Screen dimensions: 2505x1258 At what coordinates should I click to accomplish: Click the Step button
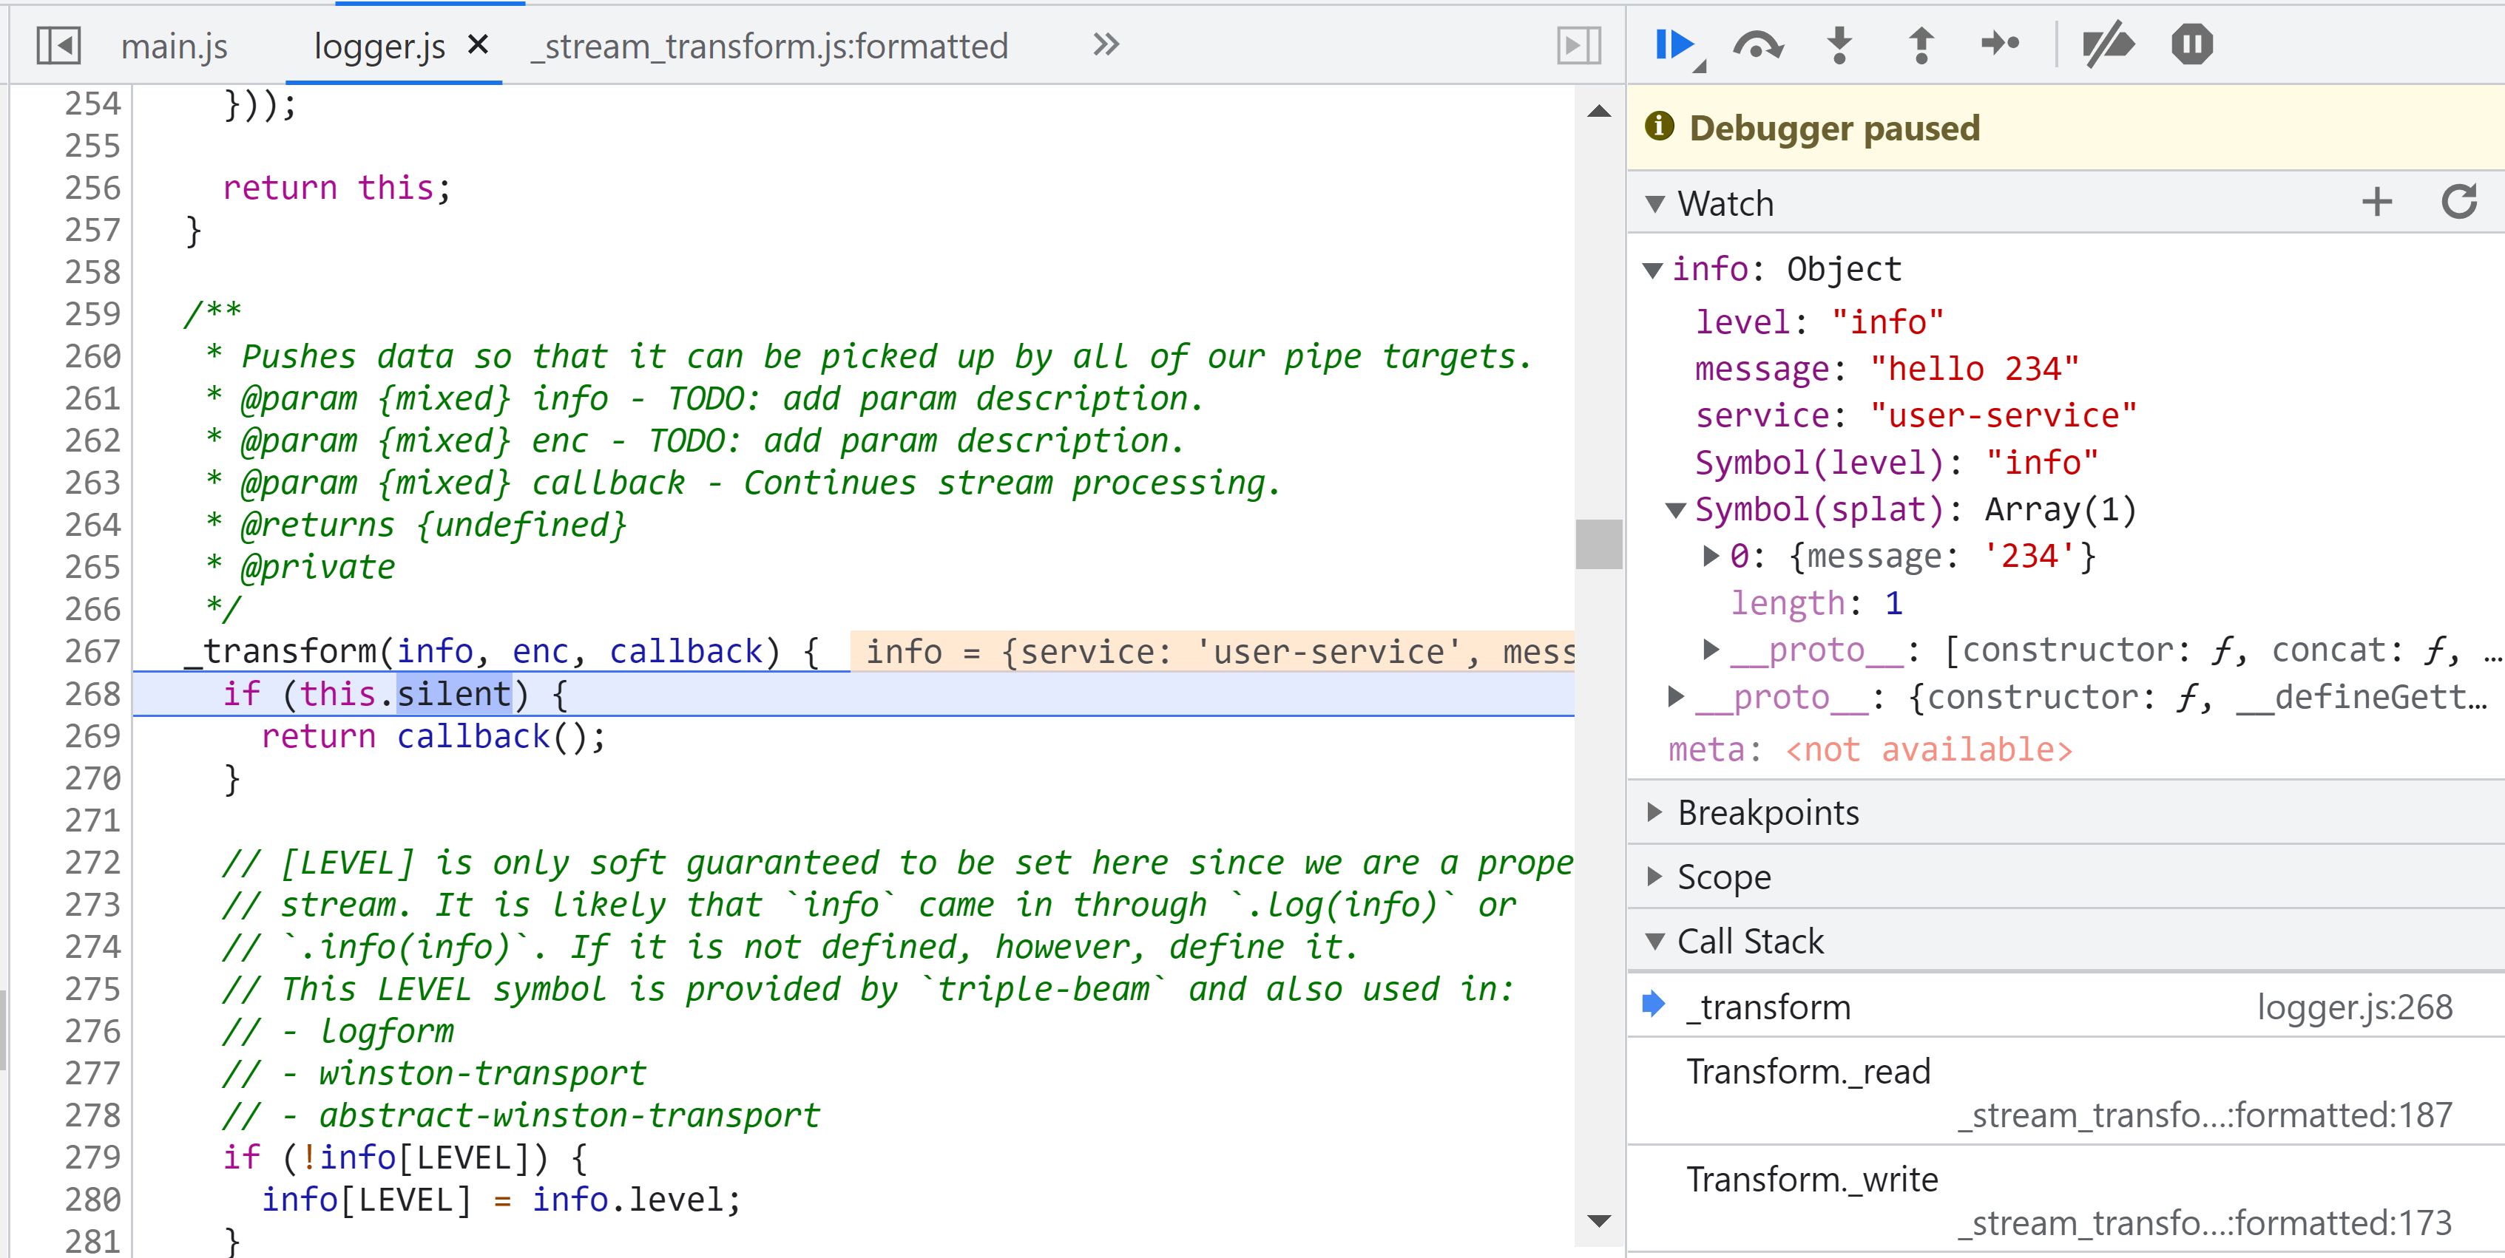coord(2001,45)
